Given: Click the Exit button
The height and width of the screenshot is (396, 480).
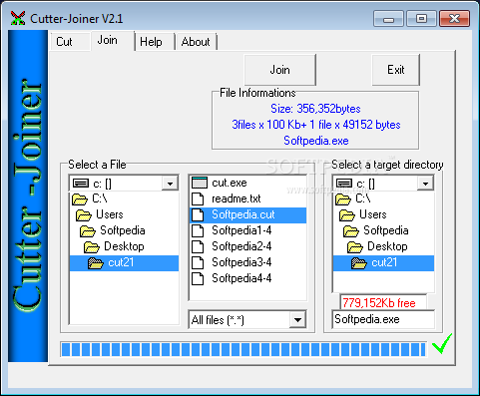Looking at the screenshot, I should click(396, 70).
